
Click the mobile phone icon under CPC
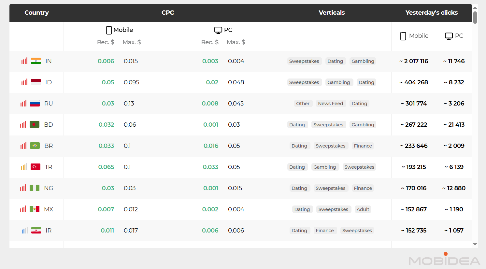[109, 30]
